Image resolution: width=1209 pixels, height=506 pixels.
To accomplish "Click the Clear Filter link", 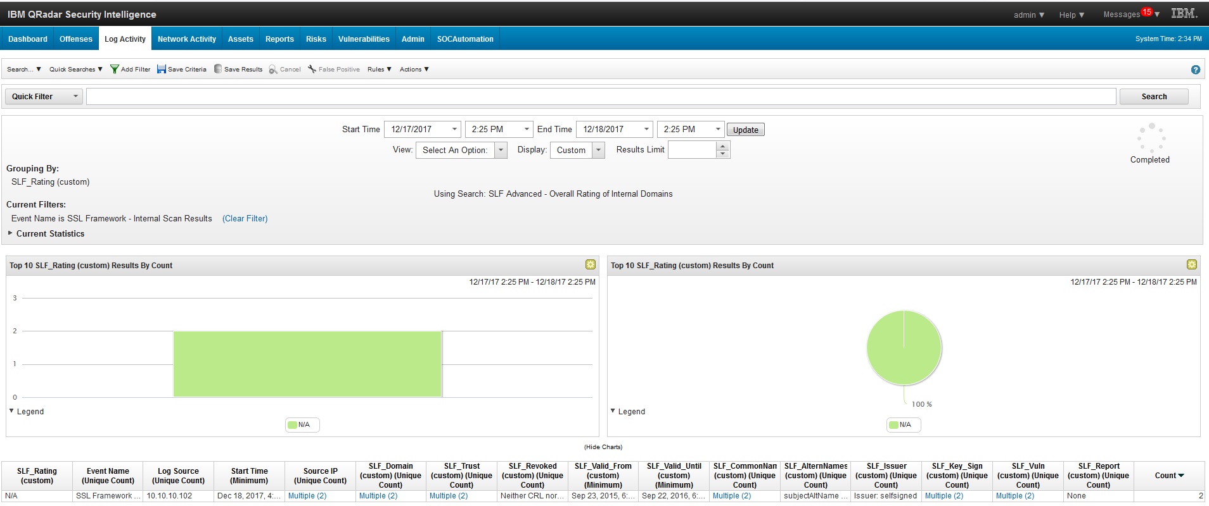I will pyautogui.click(x=245, y=219).
